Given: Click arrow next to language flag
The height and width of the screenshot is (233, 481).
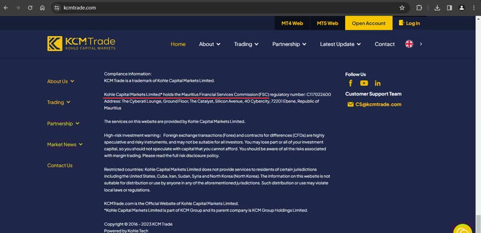Looking at the screenshot, I should (421, 44).
